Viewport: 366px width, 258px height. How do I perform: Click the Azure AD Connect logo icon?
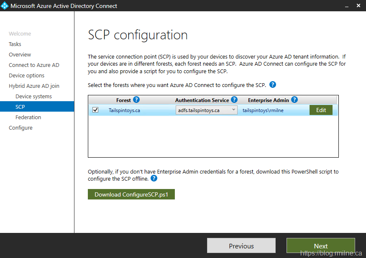pyautogui.click(x=5, y=6)
